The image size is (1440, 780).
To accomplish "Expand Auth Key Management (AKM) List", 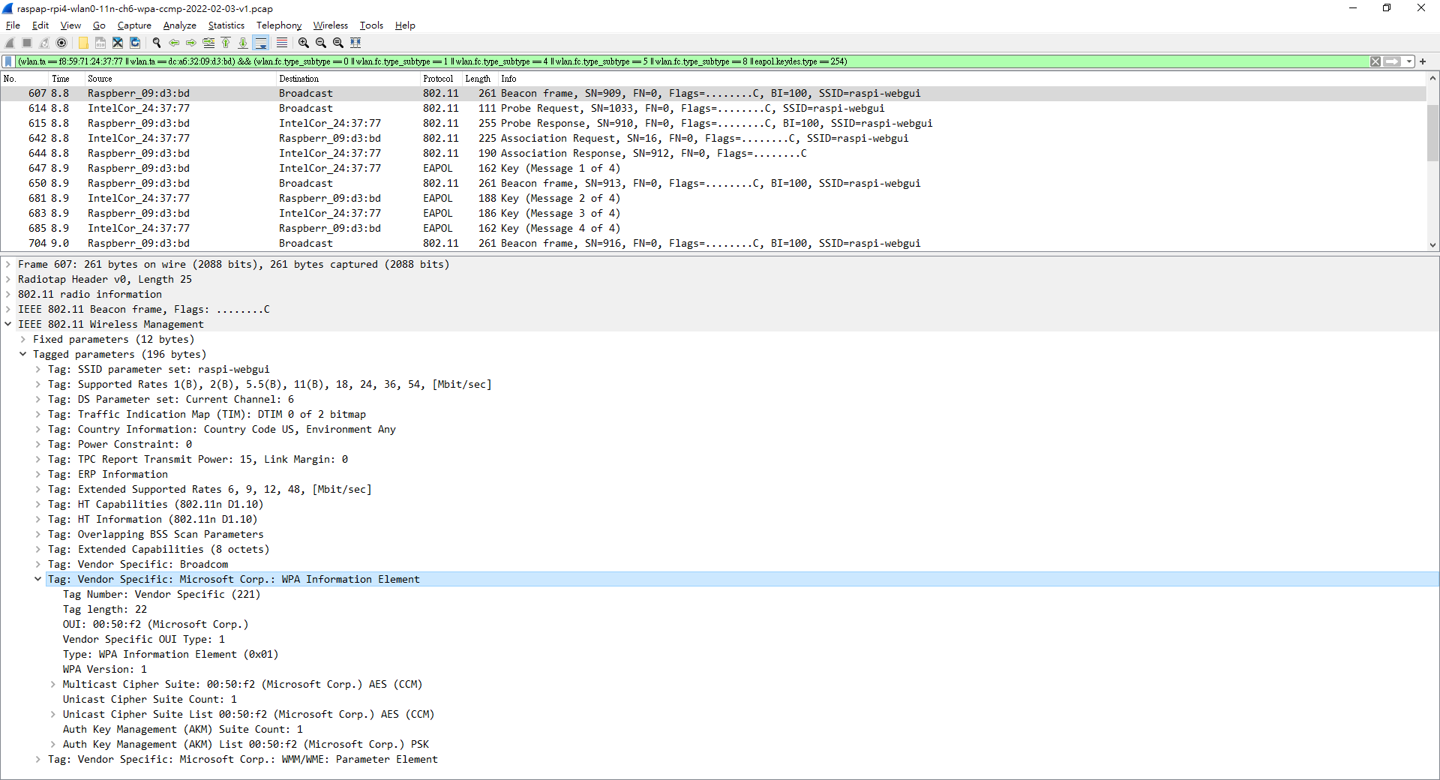I will coord(53,744).
